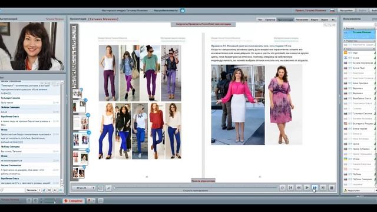Image resolution: width=377 pixels, height=212 pixels.
Task: Advance to the next slide
Action: (315, 188)
